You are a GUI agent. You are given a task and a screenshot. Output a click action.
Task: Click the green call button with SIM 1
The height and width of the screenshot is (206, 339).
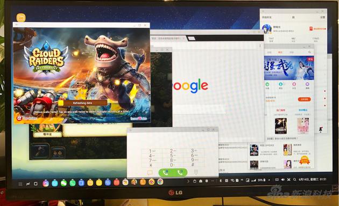(166, 172)
